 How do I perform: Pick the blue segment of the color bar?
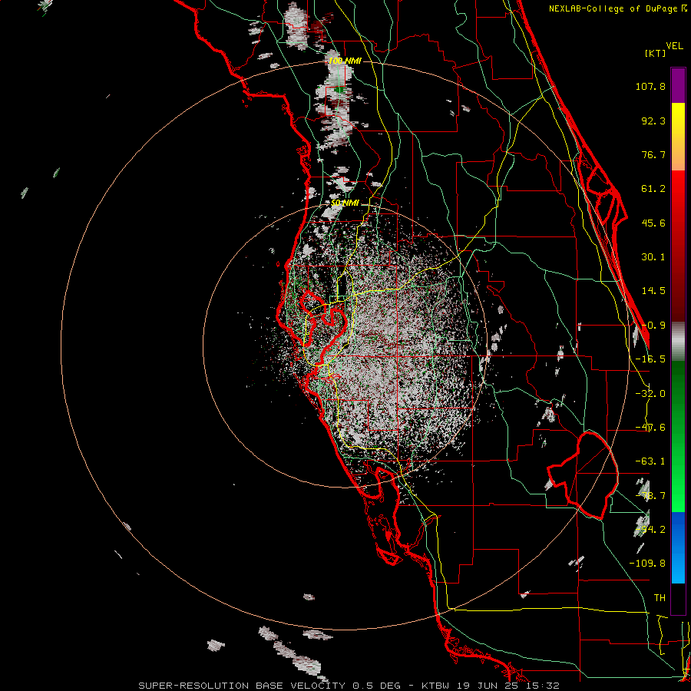(678, 547)
